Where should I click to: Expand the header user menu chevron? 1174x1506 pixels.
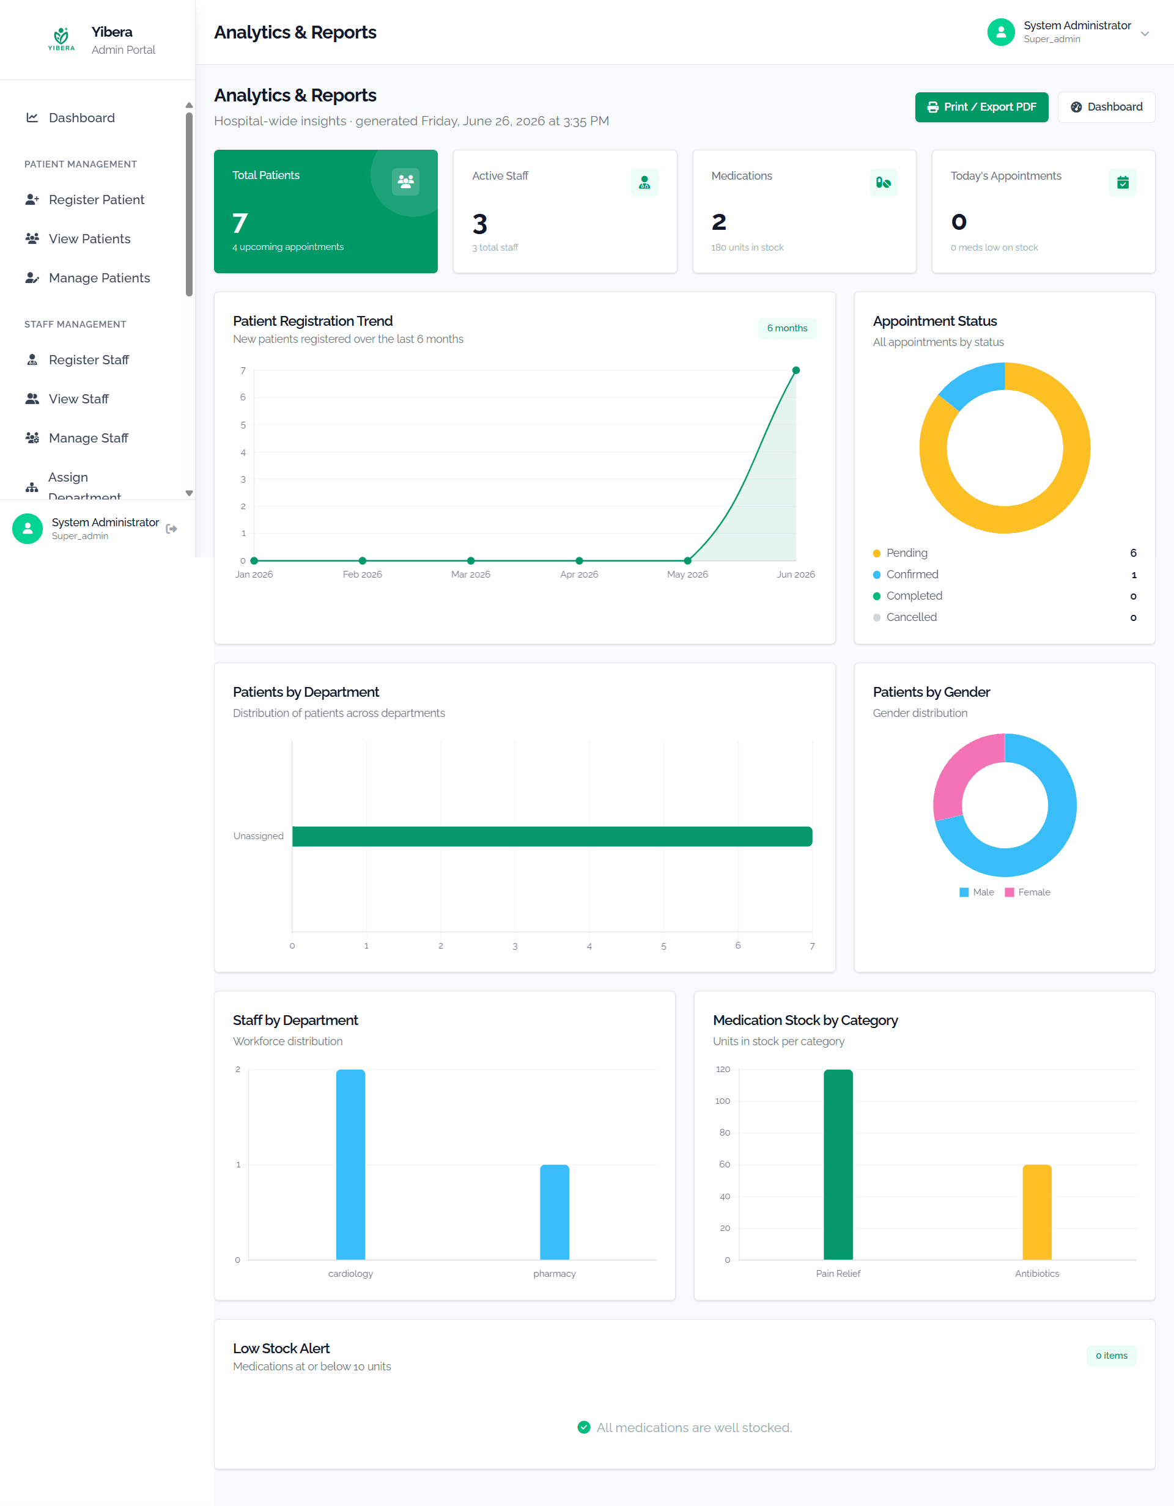coord(1145,33)
